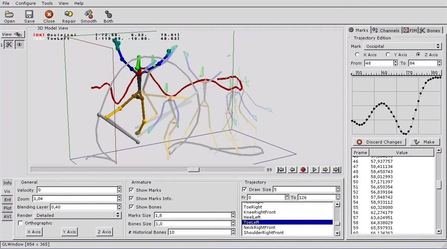
Task: Click the Save disk icon
Action: 29,14
